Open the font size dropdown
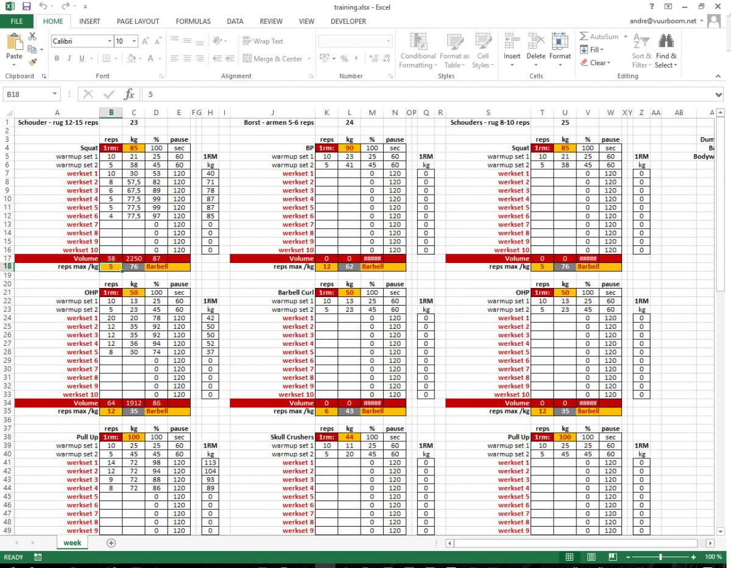 tap(135, 41)
